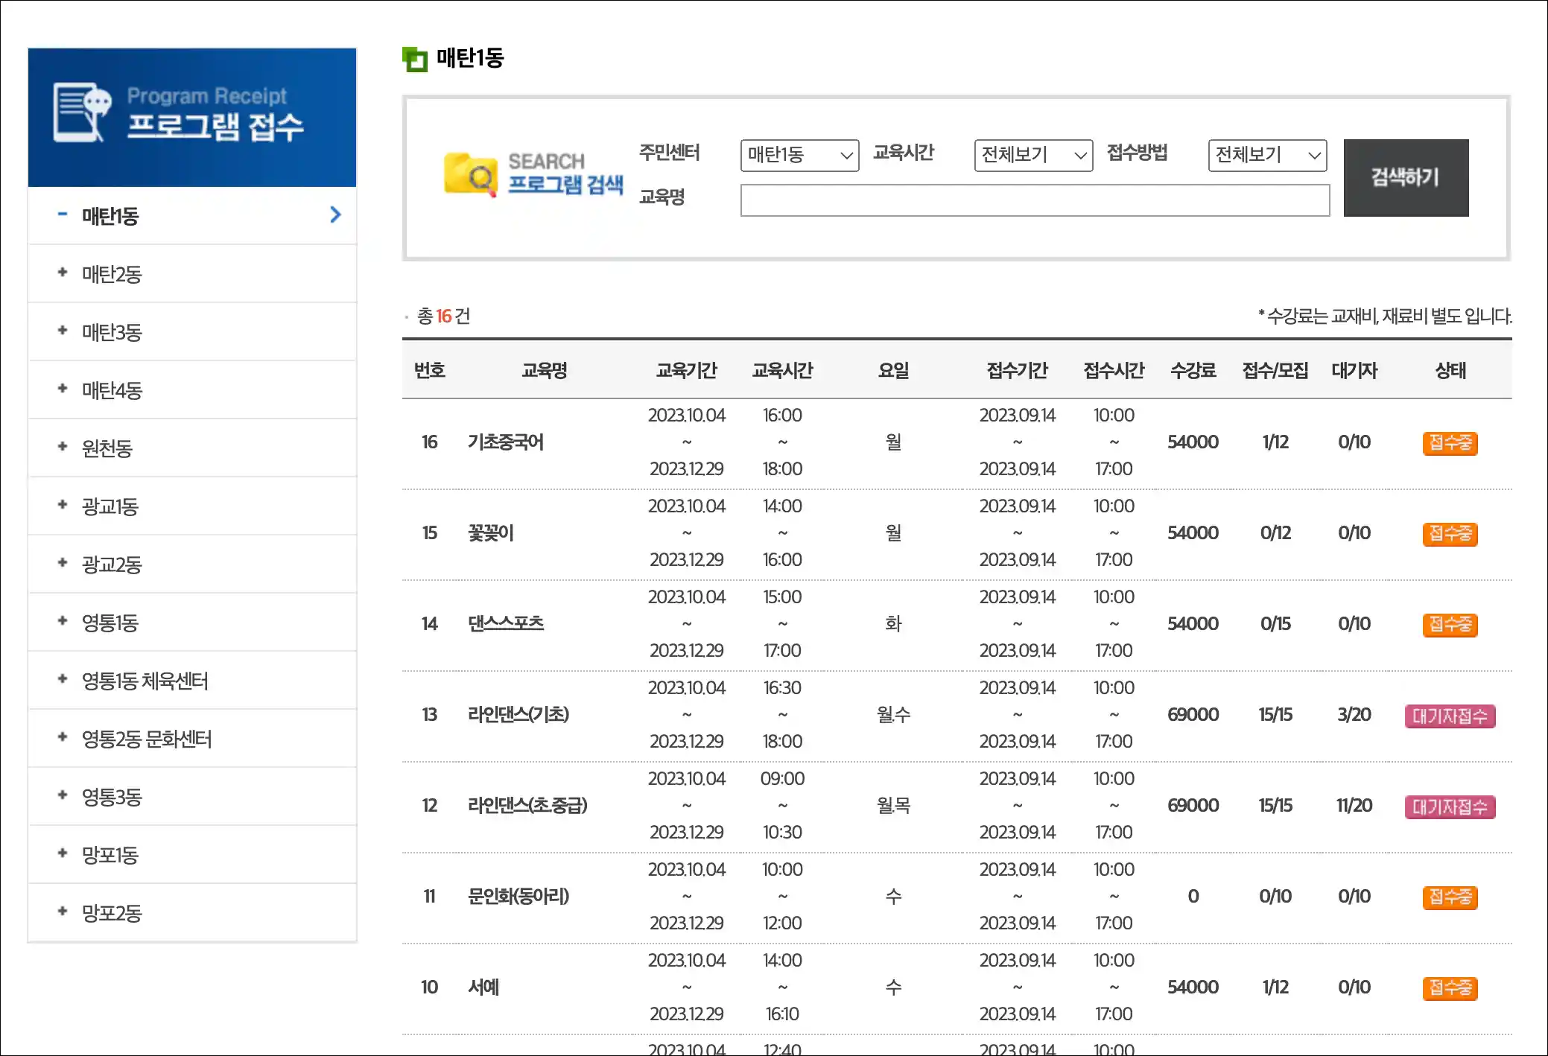Click 접수중 button for 문인화(동아리)
This screenshot has width=1548, height=1056.
click(x=1450, y=897)
